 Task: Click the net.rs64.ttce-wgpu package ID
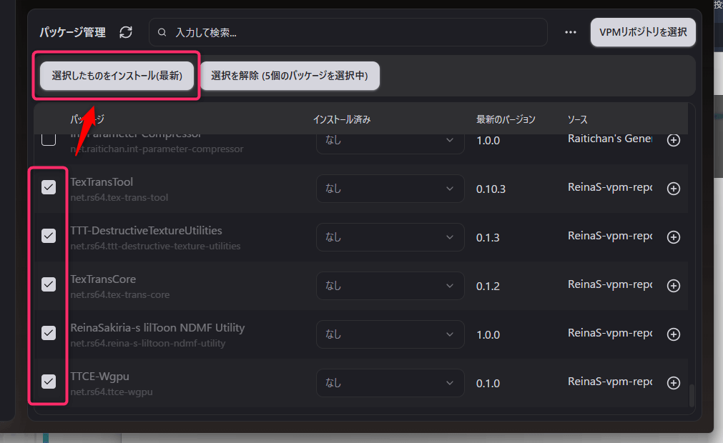(111, 392)
